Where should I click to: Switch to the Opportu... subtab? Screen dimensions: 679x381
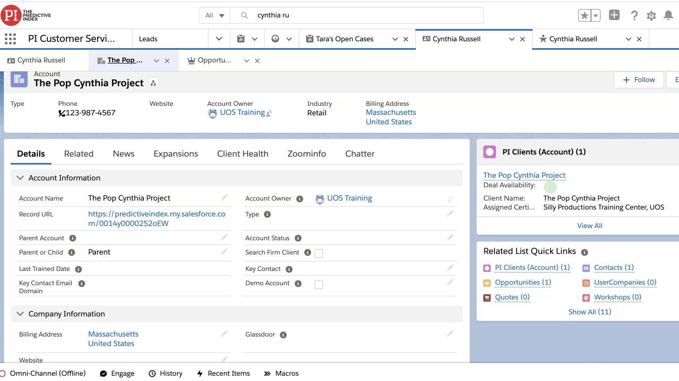click(x=209, y=60)
